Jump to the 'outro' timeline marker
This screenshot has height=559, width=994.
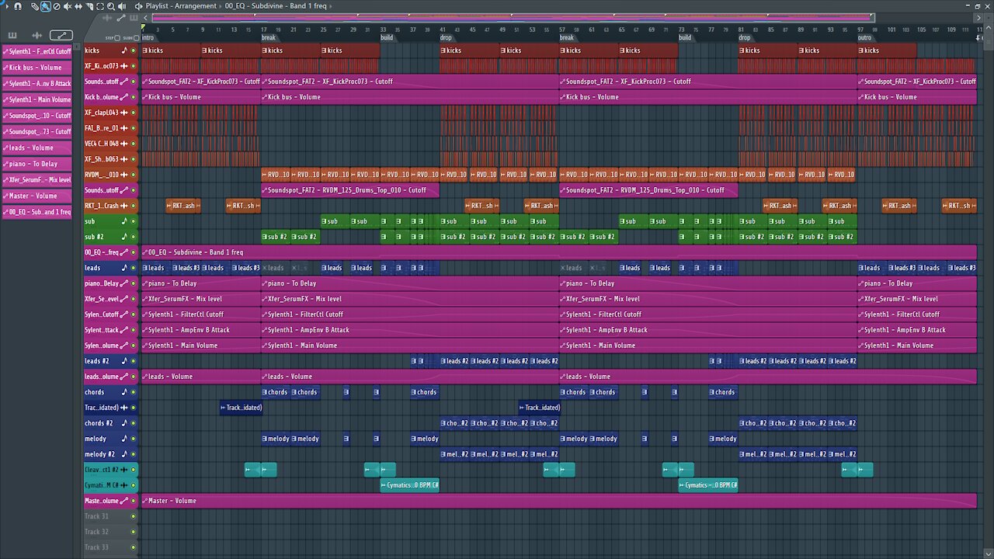coord(864,37)
